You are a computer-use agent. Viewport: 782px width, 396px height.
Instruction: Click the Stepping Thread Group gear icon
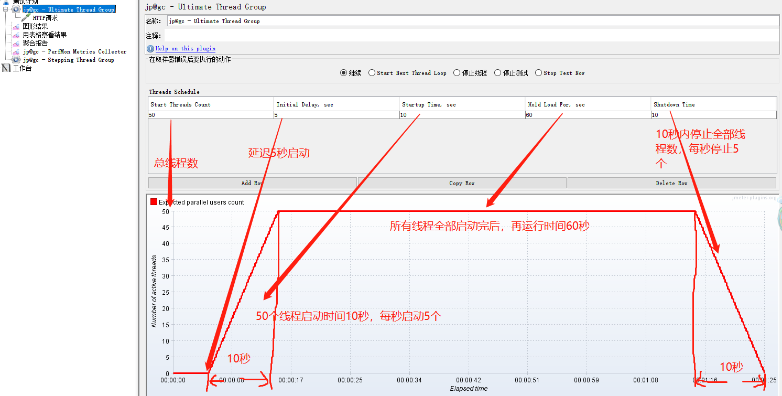16,60
